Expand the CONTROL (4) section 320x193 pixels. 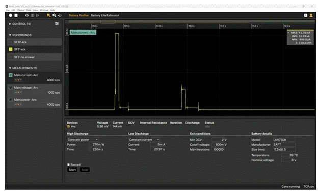click(19, 24)
